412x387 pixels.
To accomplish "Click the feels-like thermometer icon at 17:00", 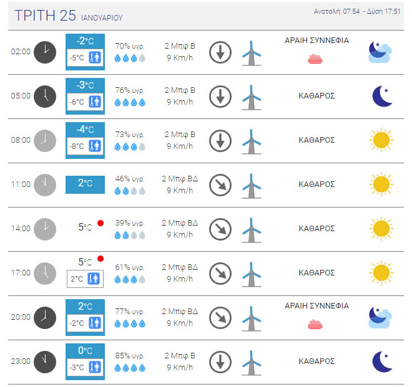I will tap(94, 279).
